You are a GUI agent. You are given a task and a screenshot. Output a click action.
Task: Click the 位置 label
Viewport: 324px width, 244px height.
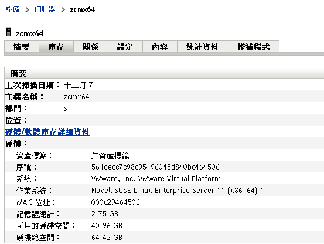16,120
